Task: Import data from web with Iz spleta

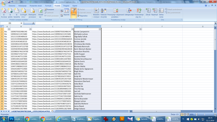Action: click(10, 13)
